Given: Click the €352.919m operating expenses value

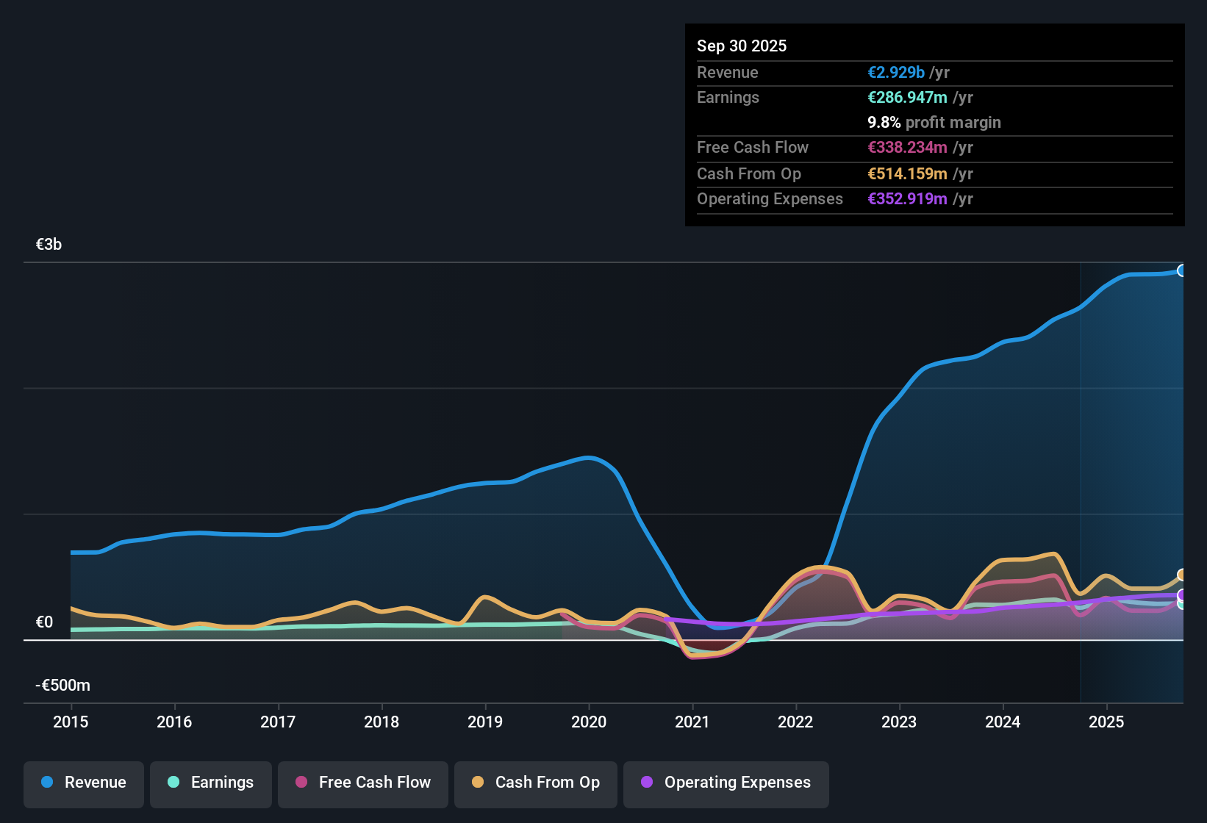Looking at the screenshot, I should pos(907,199).
